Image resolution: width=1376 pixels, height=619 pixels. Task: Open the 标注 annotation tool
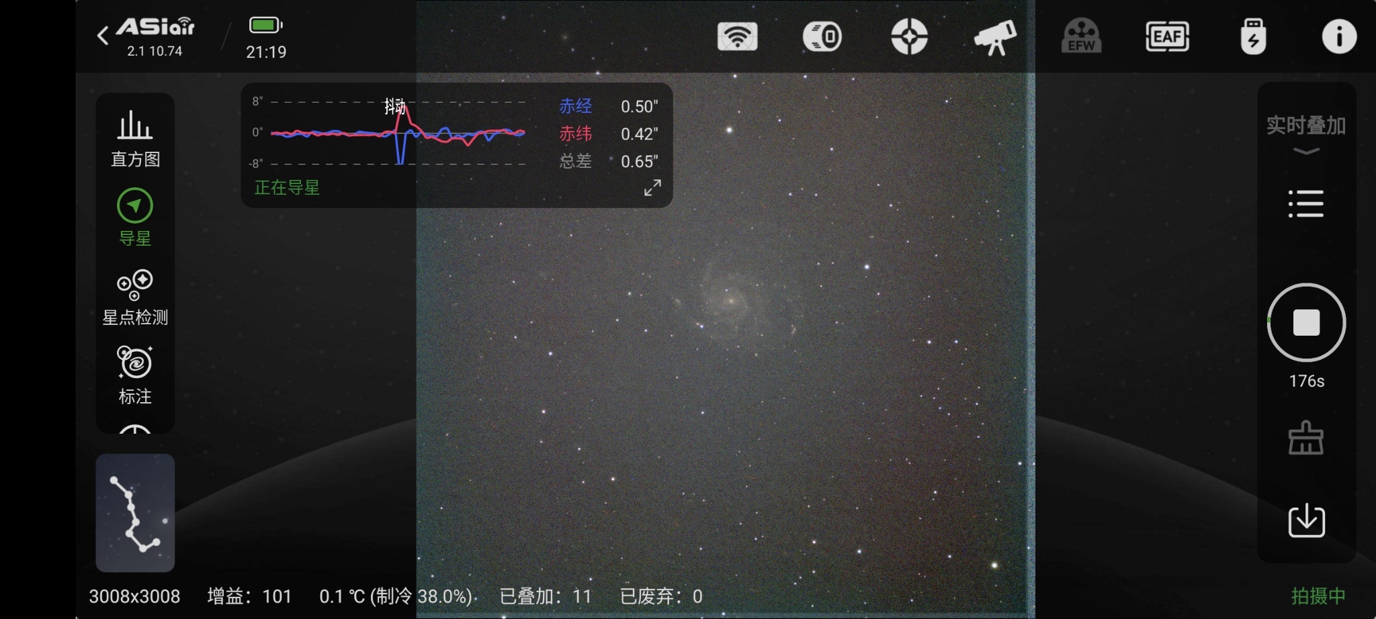point(135,375)
